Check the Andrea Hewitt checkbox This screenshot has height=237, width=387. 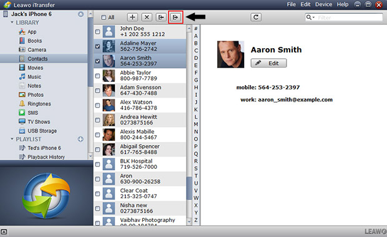point(97,120)
